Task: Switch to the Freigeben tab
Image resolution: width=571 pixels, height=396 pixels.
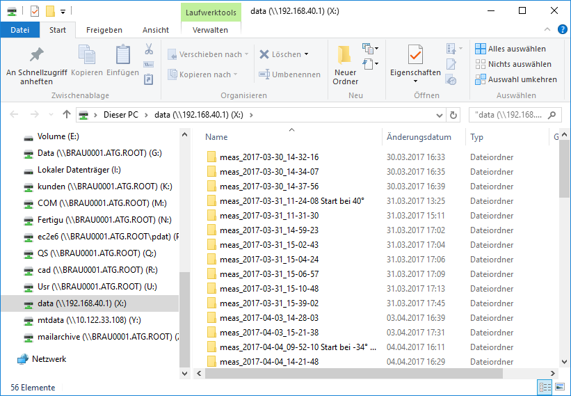Action: click(x=104, y=30)
